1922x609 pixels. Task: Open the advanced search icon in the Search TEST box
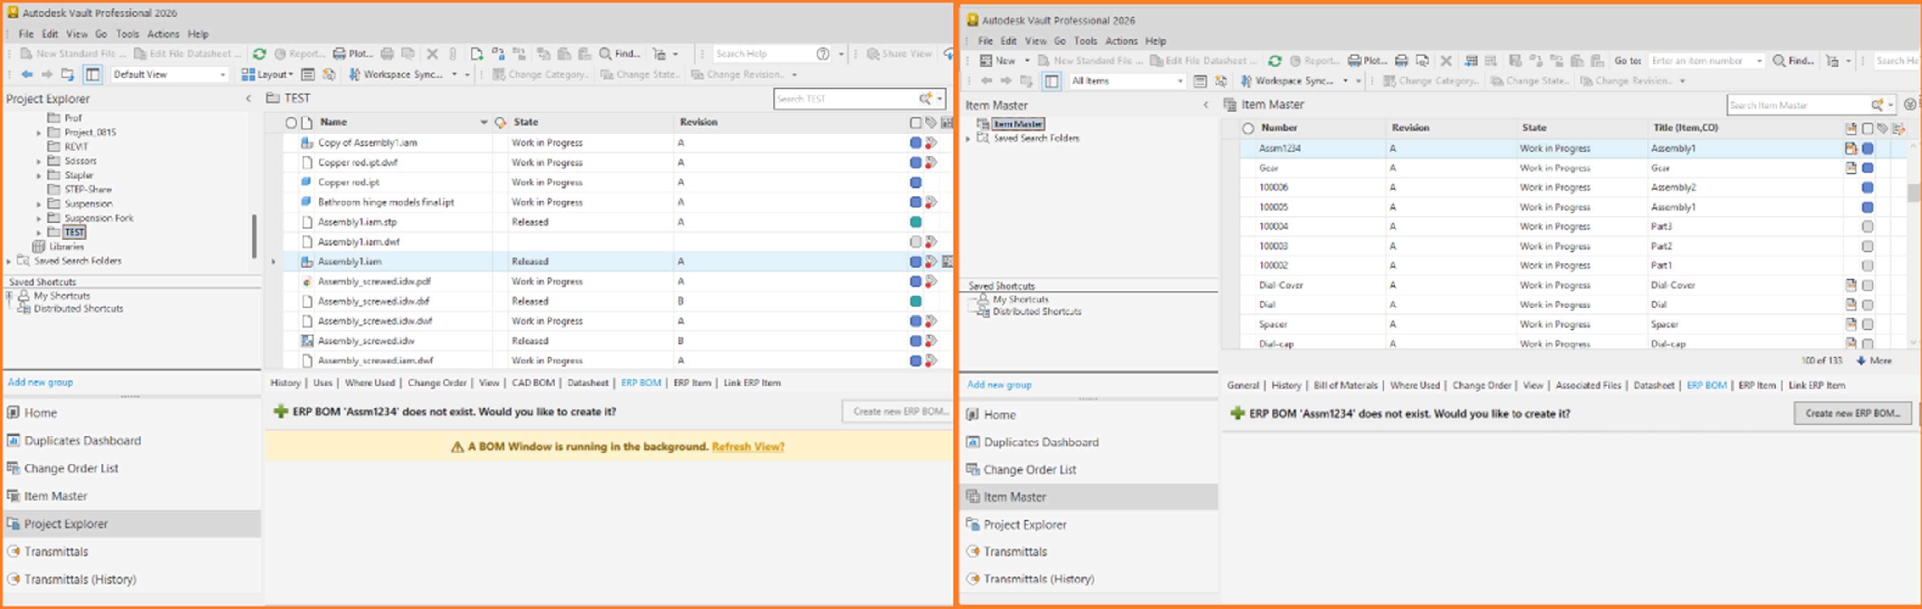point(925,99)
